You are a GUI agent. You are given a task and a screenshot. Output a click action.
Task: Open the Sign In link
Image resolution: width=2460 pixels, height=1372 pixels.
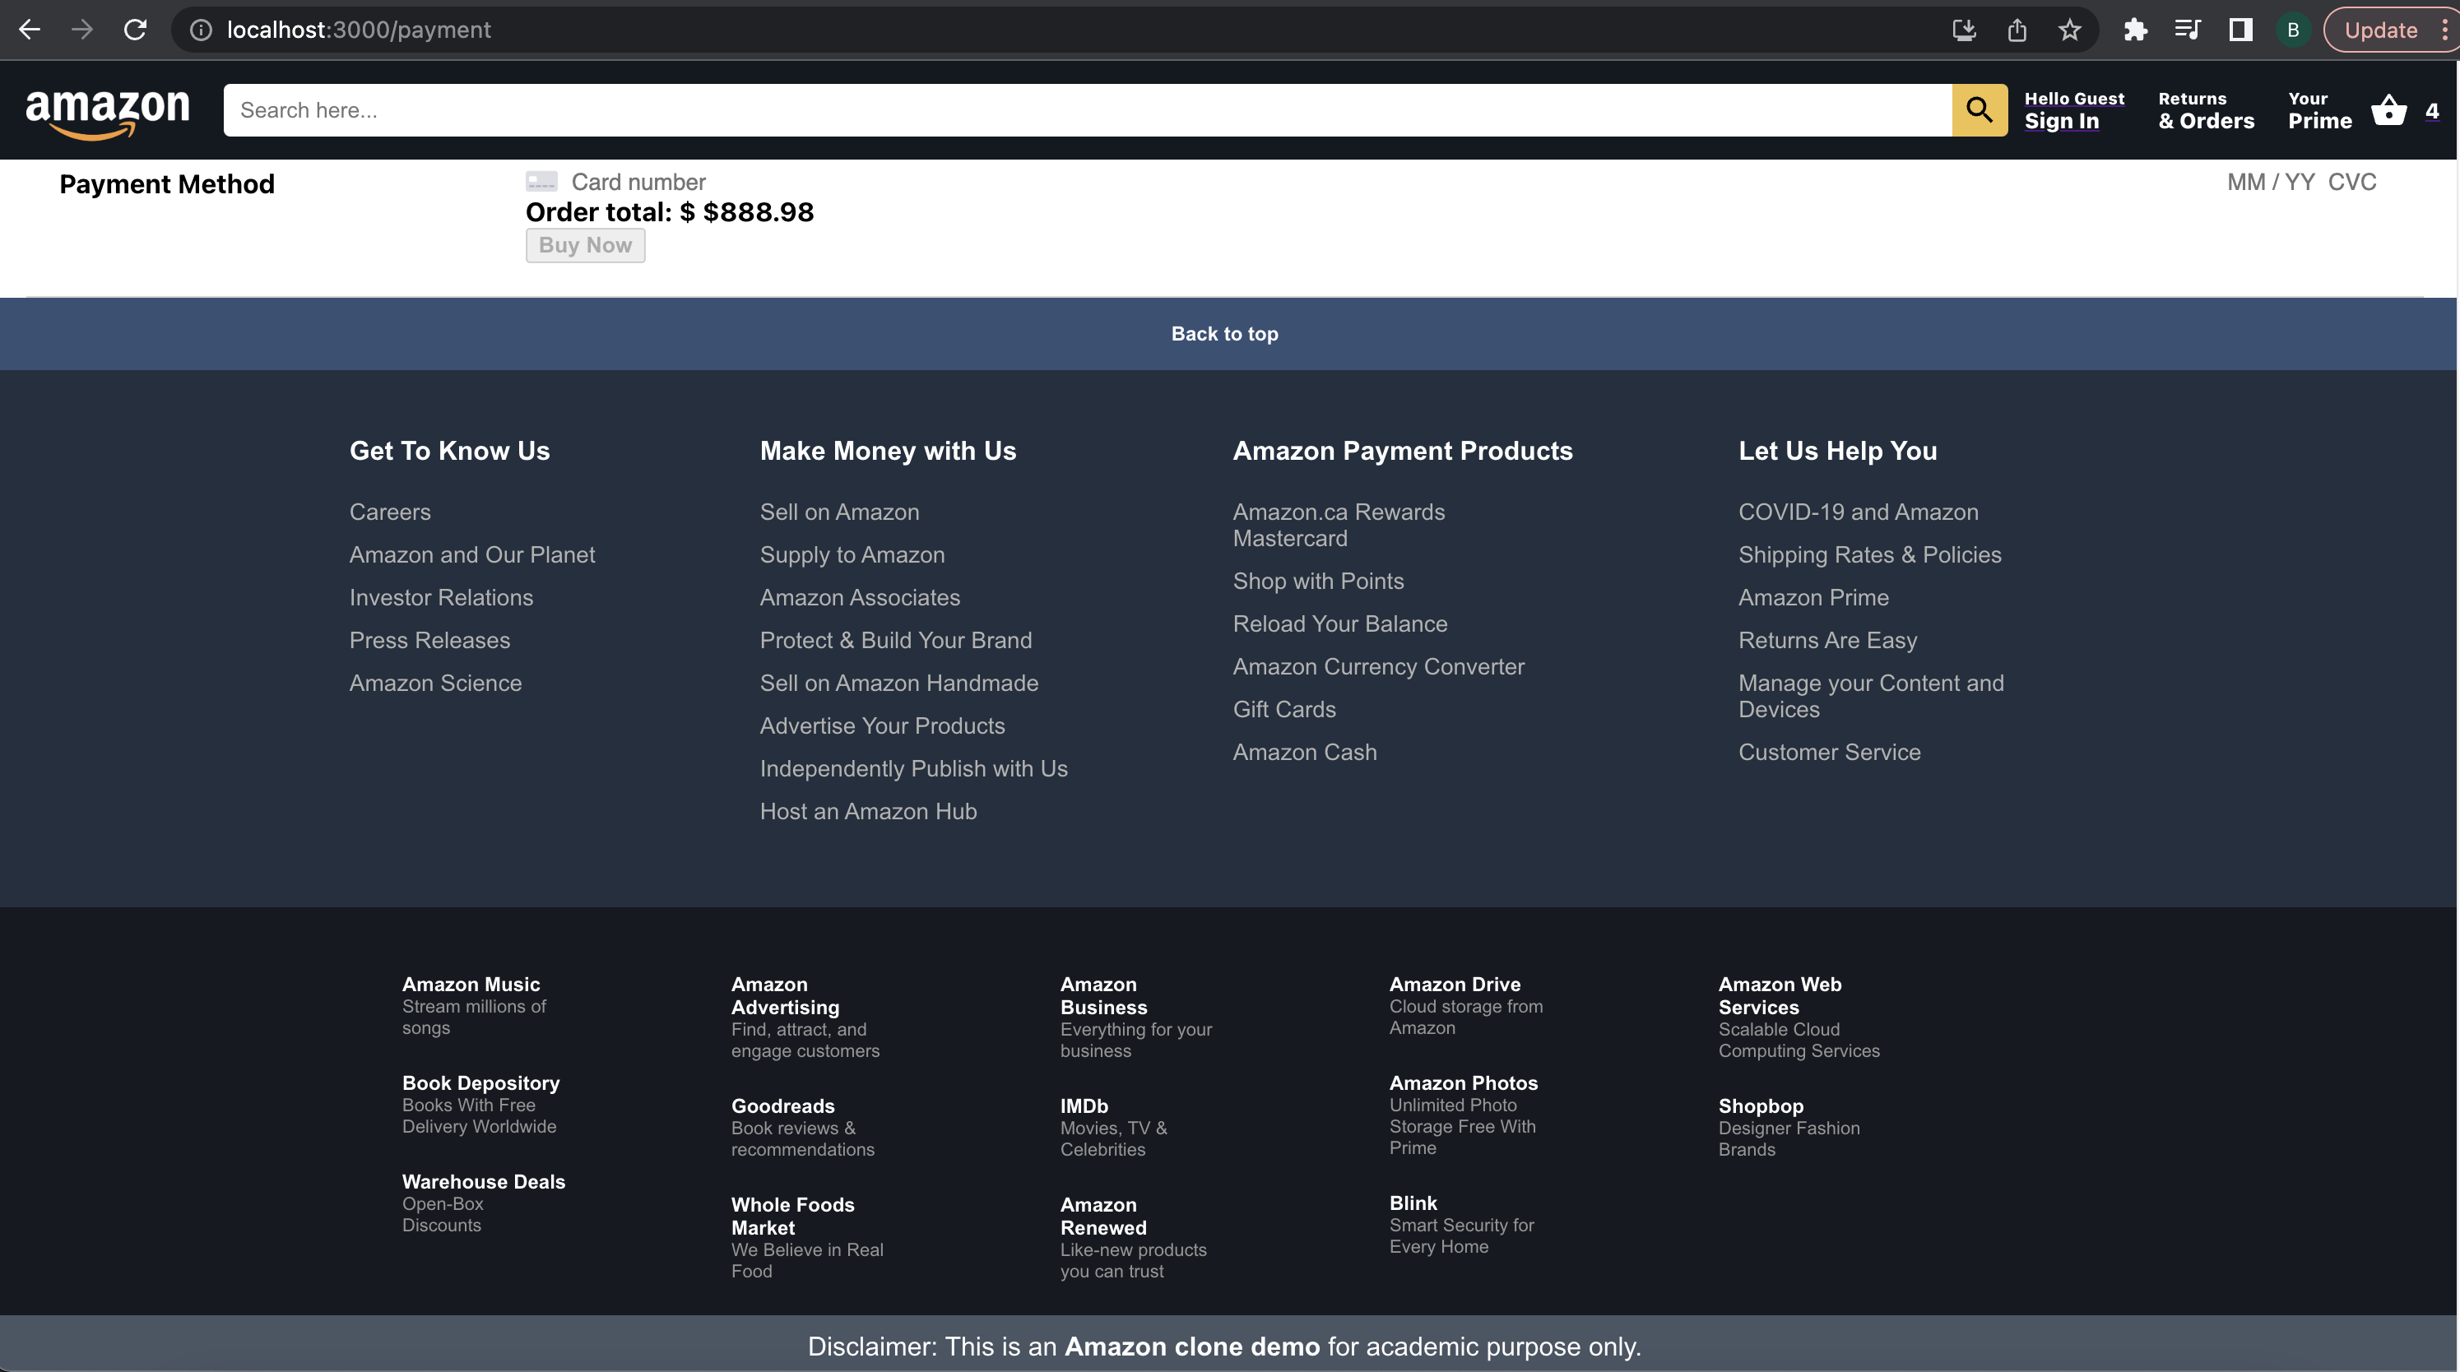(2060, 120)
